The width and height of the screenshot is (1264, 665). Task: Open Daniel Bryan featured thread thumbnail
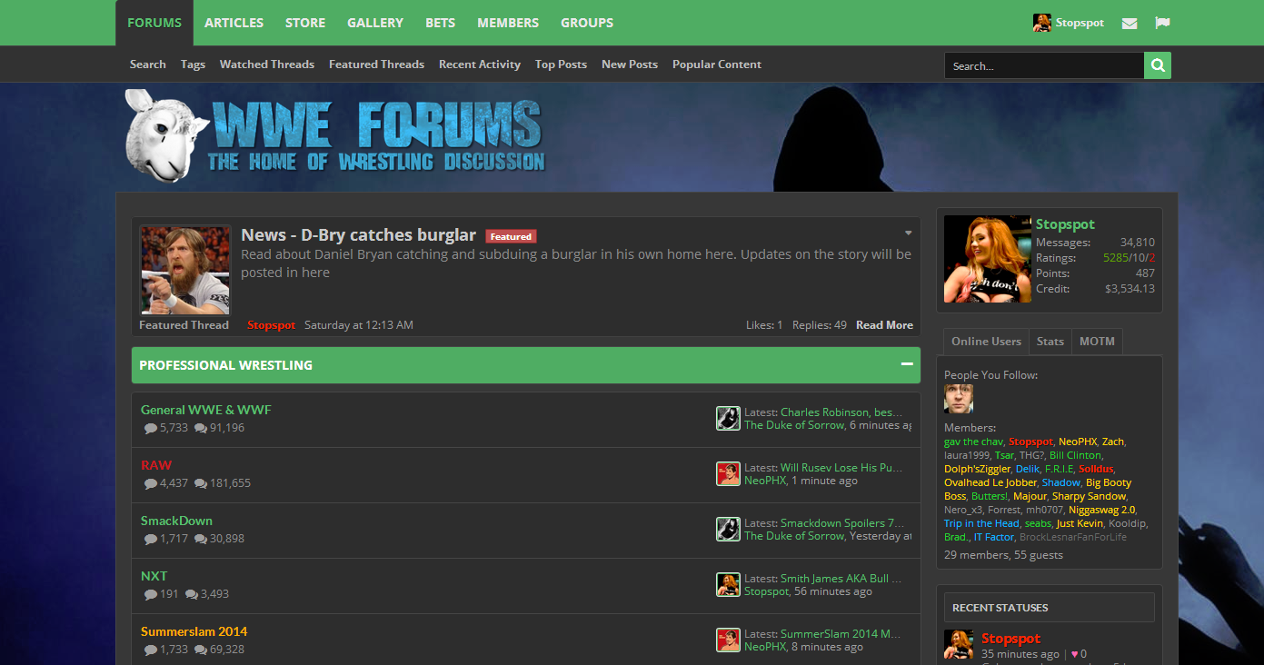pos(185,270)
